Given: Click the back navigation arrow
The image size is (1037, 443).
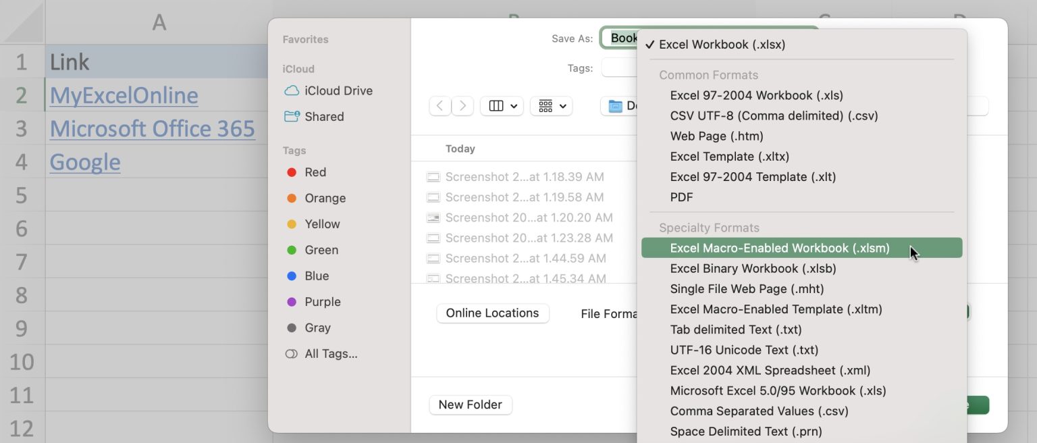Looking at the screenshot, I should click(x=440, y=105).
